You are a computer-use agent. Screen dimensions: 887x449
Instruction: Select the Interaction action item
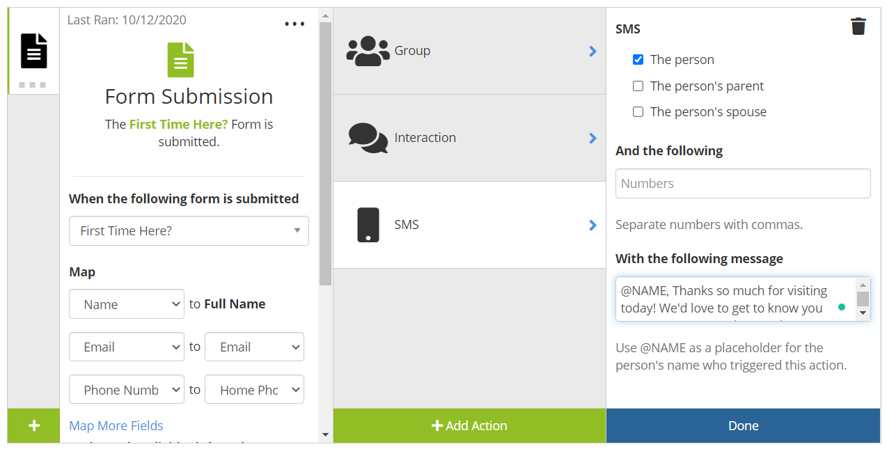coord(469,138)
